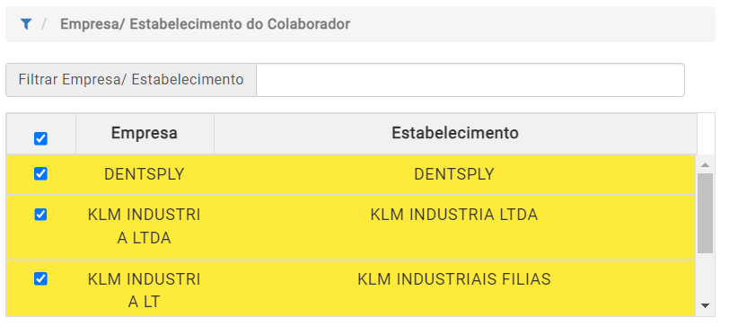Click the scrollbar up arrow
Viewport: 729px width, 326px height.
pyautogui.click(x=705, y=164)
